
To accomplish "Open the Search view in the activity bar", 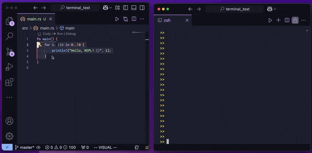I will click(x=9, y=36).
